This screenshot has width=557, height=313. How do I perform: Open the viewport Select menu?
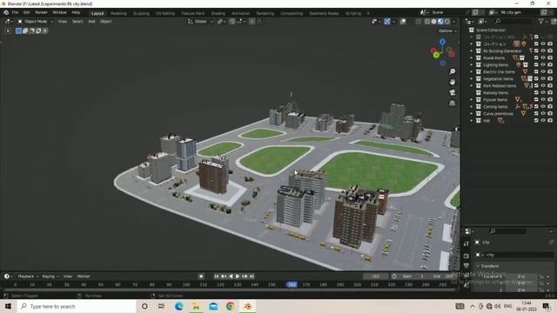point(77,22)
